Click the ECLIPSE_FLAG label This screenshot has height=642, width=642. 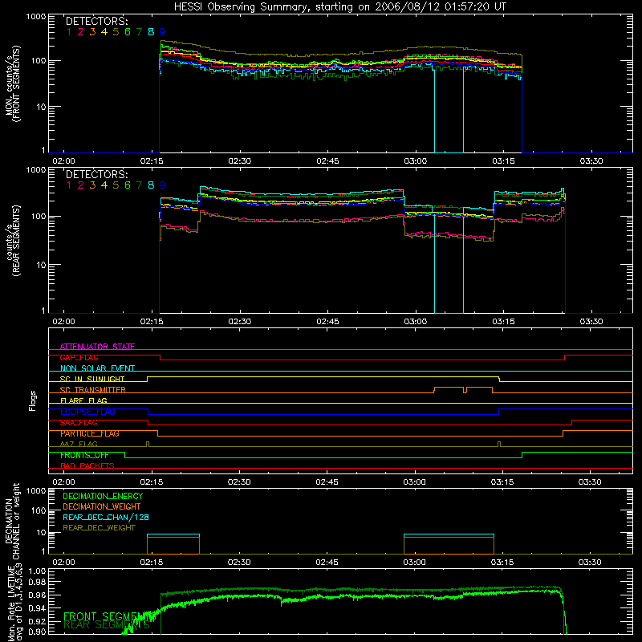pyautogui.click(x=87, y=412)
